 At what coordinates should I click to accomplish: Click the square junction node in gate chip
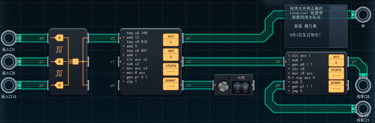76,61
